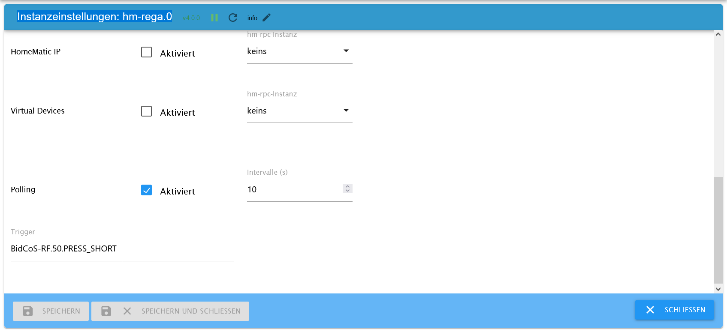Viewport: 727px width, 332px height.
Task: Click the Instanzeinstellungen: hm-rega.0 title
Action: [94, 17]
